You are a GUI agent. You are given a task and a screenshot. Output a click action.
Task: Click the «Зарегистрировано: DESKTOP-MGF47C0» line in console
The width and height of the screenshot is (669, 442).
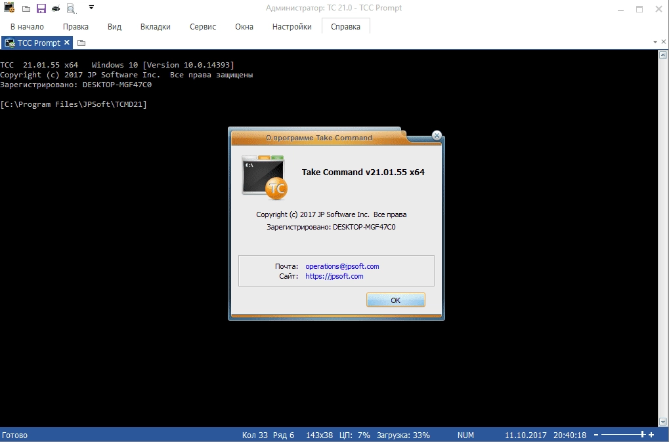coord(76,85)
